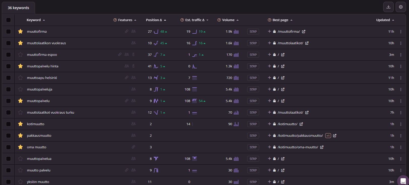Viewport: 409px width, 185px height.
Task: Star the muuttofirma espoo keyword
Action: click(x=20, y=55)
